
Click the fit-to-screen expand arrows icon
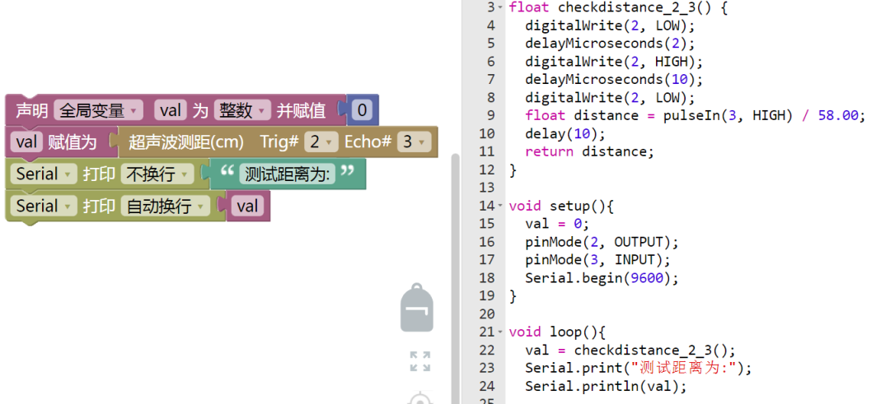pyautogui.click(x=420, y=361)
